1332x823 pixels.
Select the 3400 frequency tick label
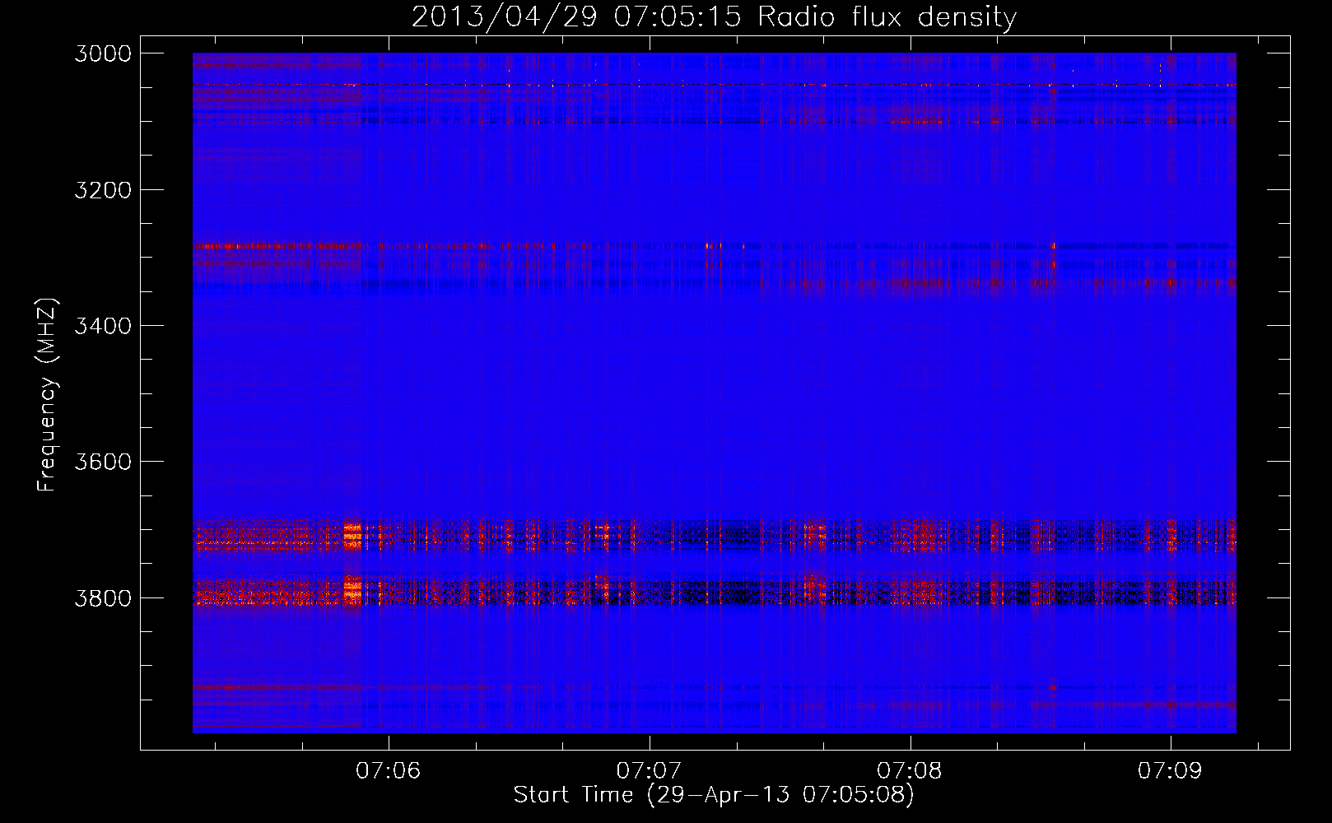tap(103, 326)
